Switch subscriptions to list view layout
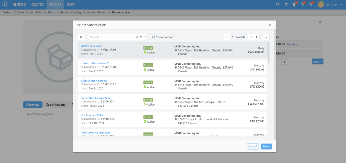346x163 pixels. point(266,37)
